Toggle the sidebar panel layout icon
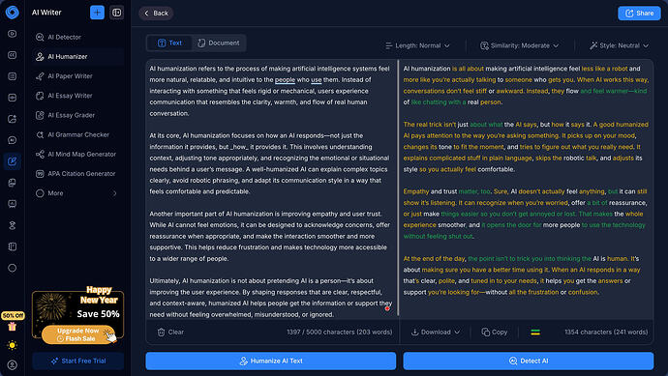668x376 pixels. (117, 13)
